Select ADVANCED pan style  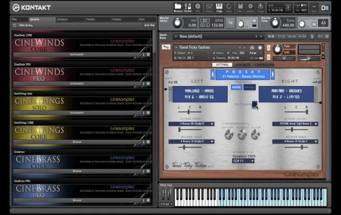[250, 87]
